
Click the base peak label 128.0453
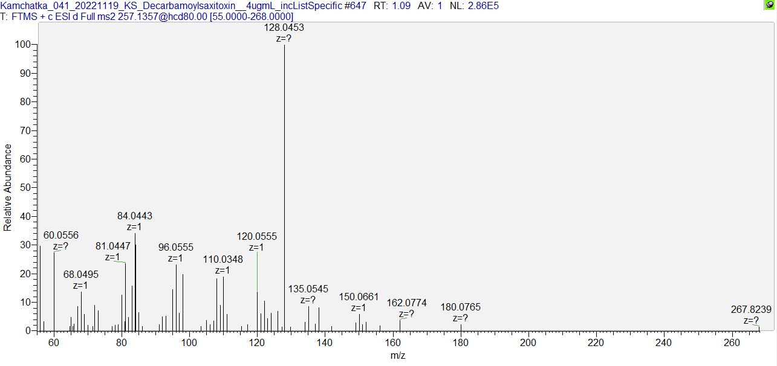[284, 28]
